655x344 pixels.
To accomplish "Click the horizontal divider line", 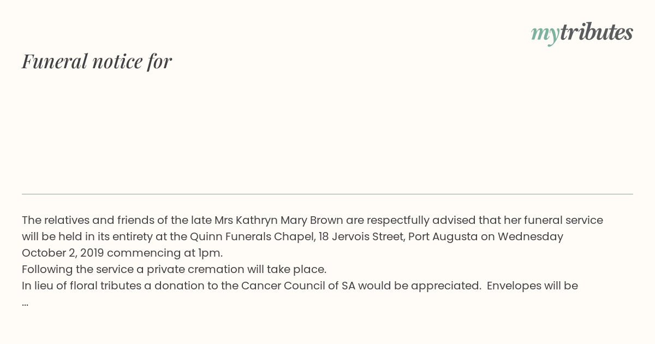I will tap(327, 194).
